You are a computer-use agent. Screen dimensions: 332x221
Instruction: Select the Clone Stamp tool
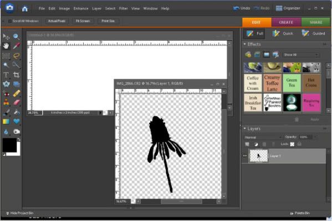pyautogui.click(x=6, y=103)
